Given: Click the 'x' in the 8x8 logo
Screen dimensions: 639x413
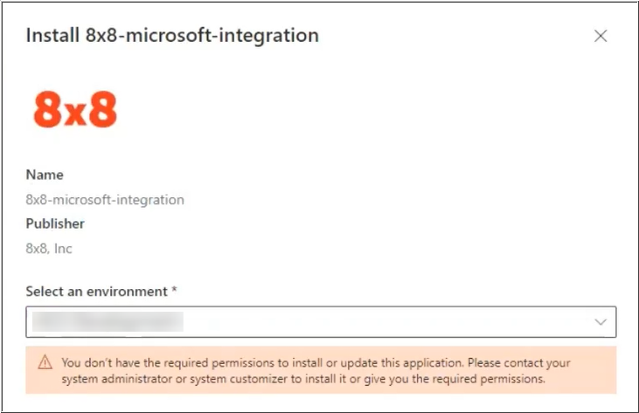Looking at the screenshot, I should point(75,114).
